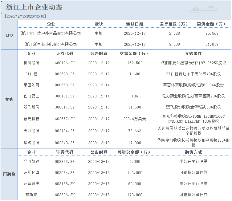
Task: Click the 通过日期 column header
Action: (135, 24)
